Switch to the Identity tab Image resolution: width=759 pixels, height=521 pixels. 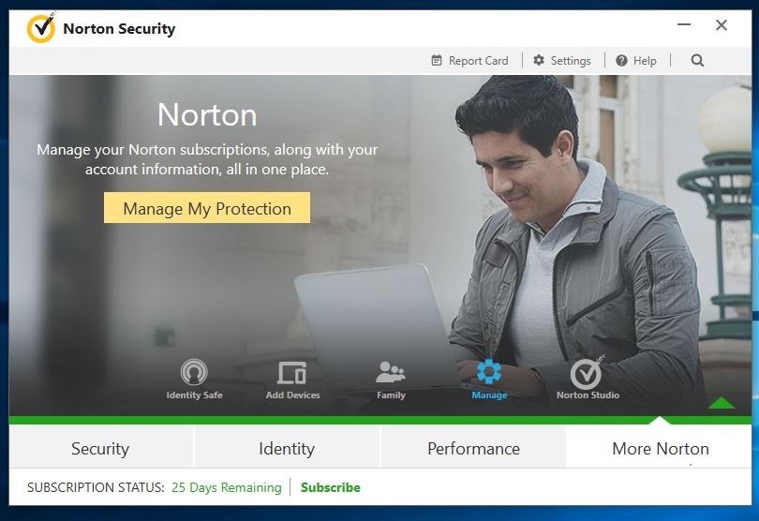point(287,448)
